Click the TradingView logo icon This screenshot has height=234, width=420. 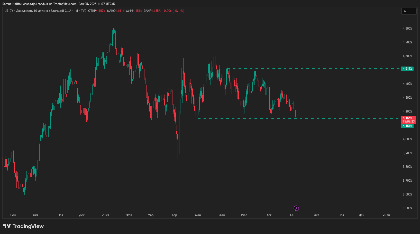[x=7, y=226]
